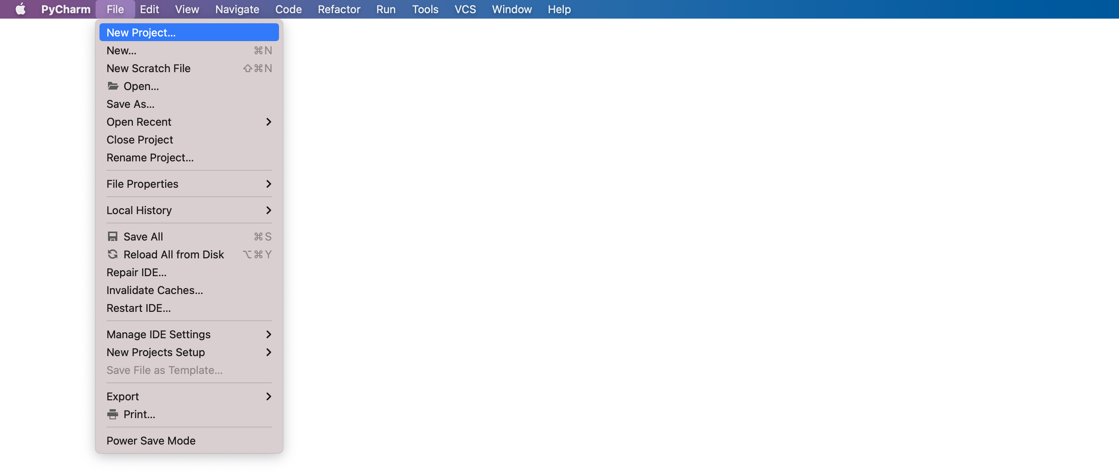This screenshot has height=474, width=1119.
Task: Expand the New Projects Setup submenu arrow
Action: pos(268,352)
